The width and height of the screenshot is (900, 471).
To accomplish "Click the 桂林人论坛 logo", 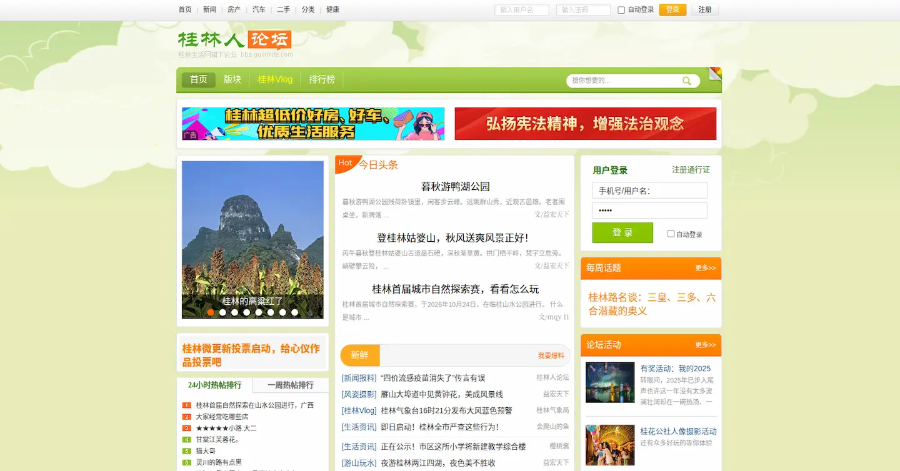I will 234,41.
